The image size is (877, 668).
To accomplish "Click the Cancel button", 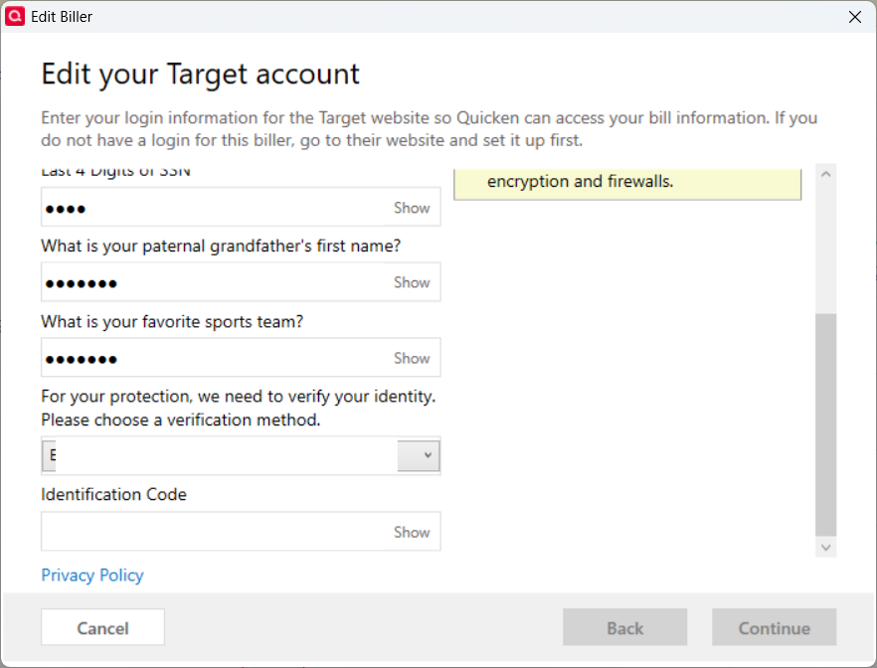I will point(103,627).
